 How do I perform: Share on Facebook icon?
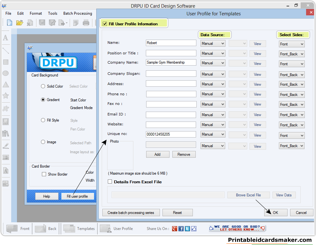tap(181, 228)
